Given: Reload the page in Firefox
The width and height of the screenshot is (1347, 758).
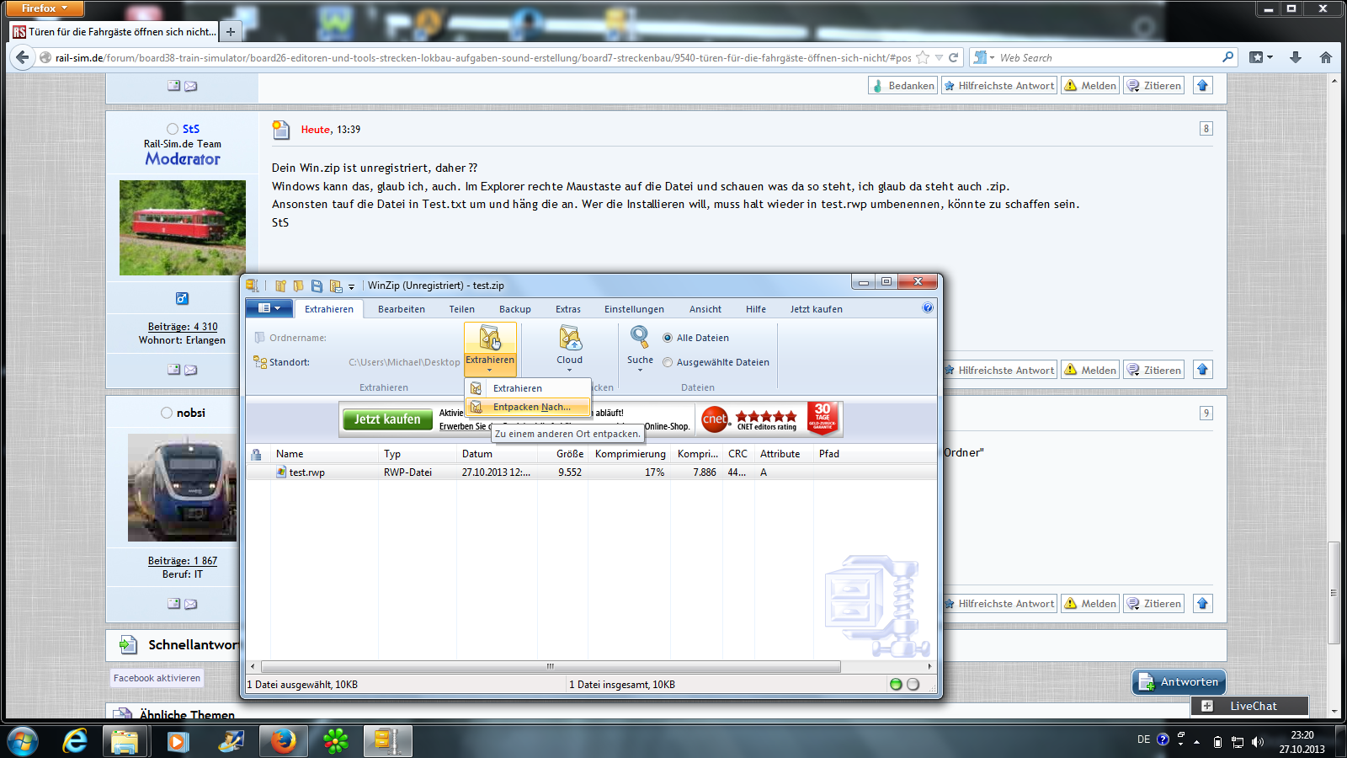Looking at the screenshot, I should (x=954, y=58).
